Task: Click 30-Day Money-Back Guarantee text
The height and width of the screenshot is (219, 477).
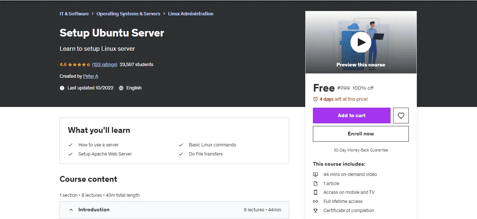Action: click(x=361, y=150)
